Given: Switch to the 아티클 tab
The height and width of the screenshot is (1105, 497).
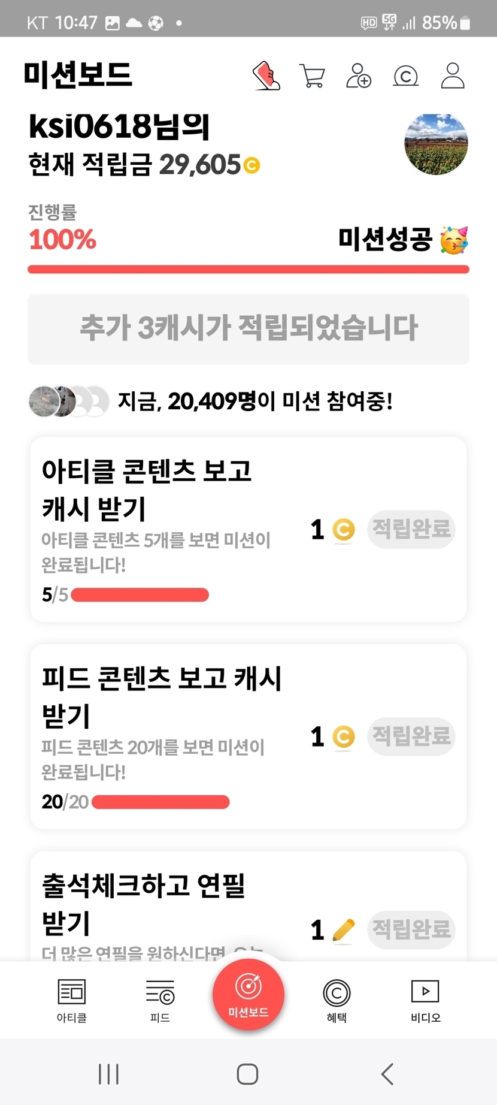Looking at the screenshot, I should click(72, 1001).
